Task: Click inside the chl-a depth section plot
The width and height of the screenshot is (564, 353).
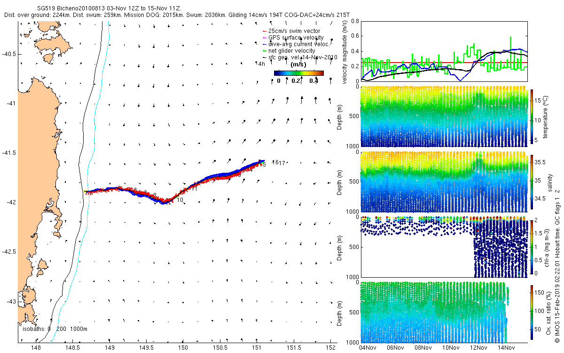Action: 444,247
